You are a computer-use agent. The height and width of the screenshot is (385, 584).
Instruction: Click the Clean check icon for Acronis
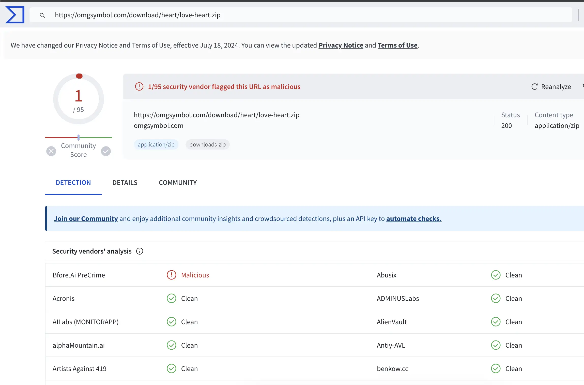tap(172, 298)
